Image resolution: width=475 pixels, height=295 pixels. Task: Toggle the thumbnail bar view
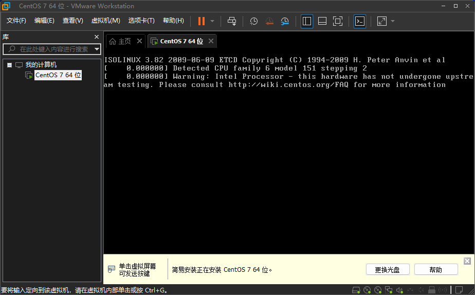pos(322,21)
